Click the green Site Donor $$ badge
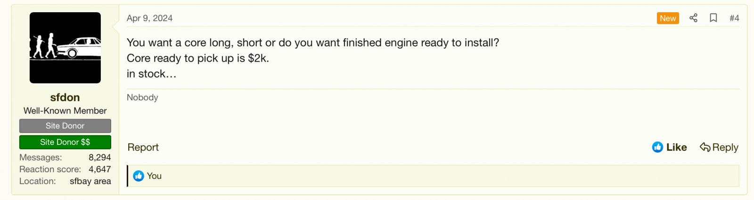 (x=65, y=142)
